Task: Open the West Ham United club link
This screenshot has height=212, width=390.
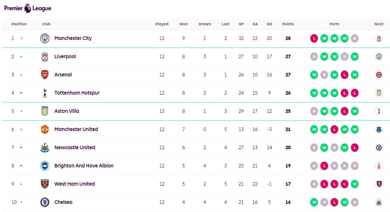Action: pyautogui.click(x=74, y=184)
